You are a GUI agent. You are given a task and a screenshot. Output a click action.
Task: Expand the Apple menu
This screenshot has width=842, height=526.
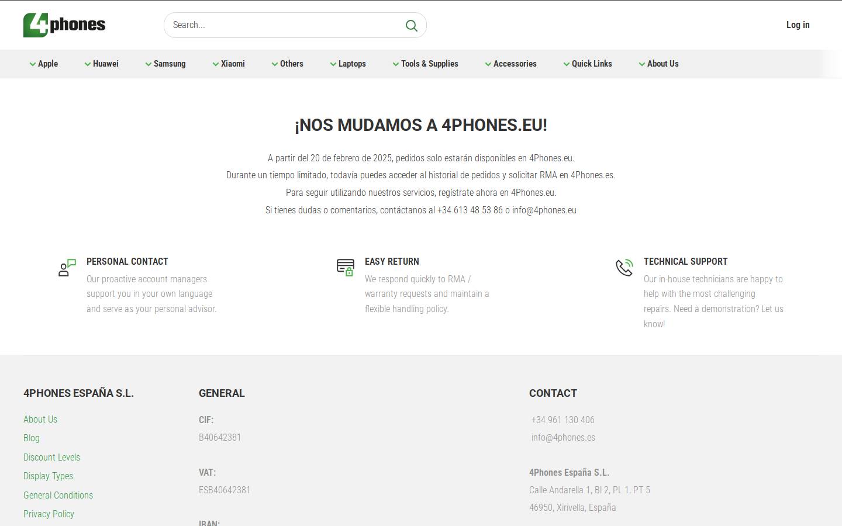[x=44, y=64]
